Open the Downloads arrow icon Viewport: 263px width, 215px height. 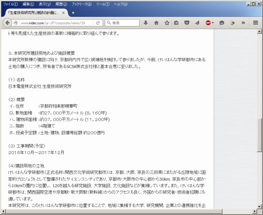coord(146,23)
